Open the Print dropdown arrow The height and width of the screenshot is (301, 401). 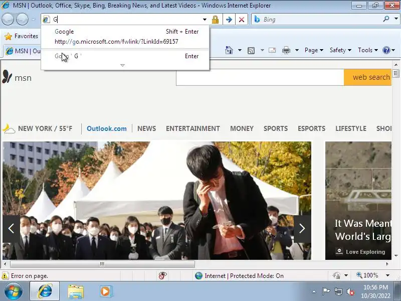click(x=297, y=50)
